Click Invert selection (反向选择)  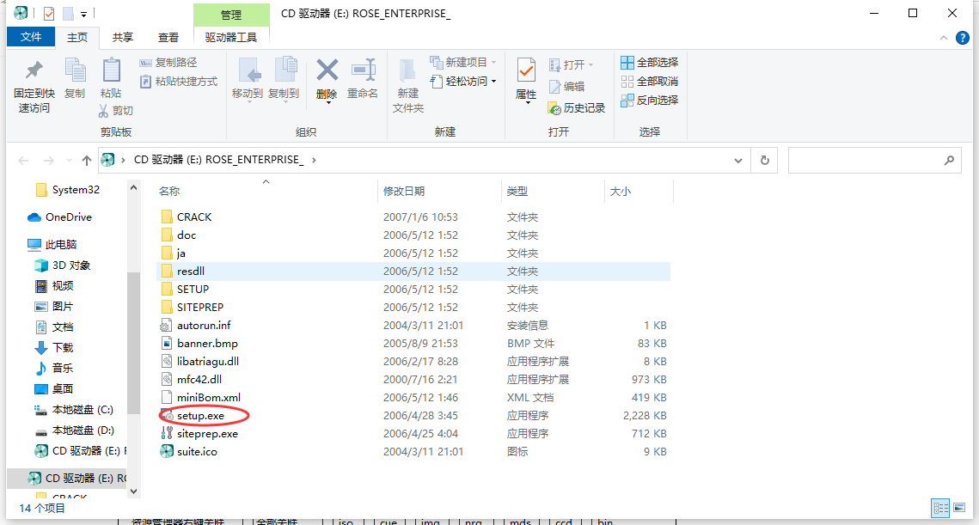coord(649,100)
